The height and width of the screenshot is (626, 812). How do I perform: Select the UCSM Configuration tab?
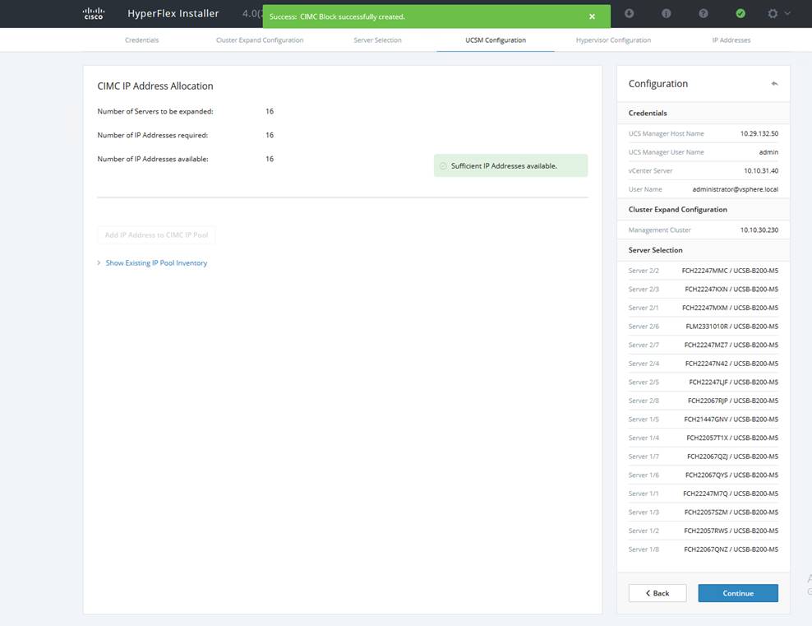[496, 40]
